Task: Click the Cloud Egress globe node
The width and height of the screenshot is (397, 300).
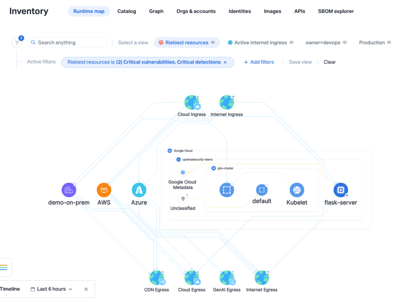Action: click(192, 278)
